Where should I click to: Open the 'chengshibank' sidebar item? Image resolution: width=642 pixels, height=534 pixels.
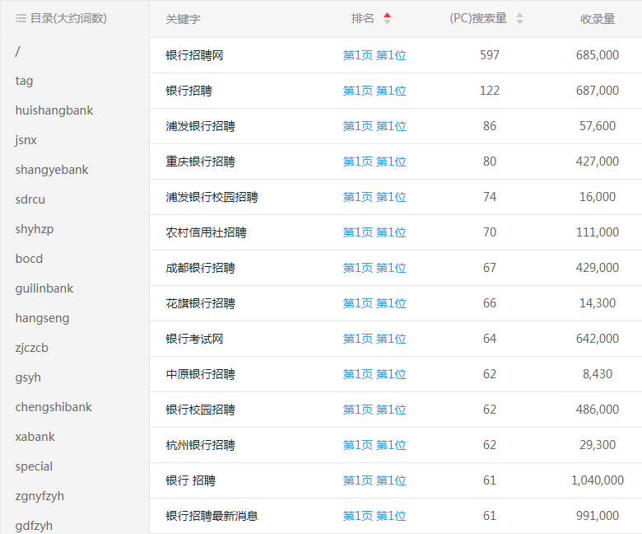coord(53,407)
